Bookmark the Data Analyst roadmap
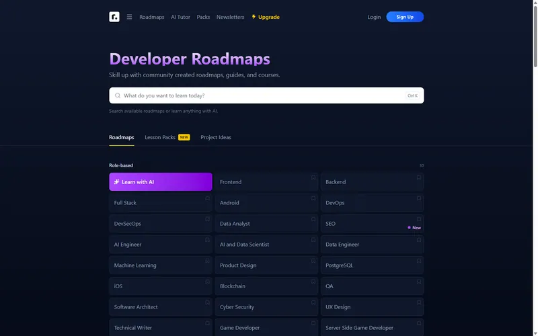 (313, 219)
